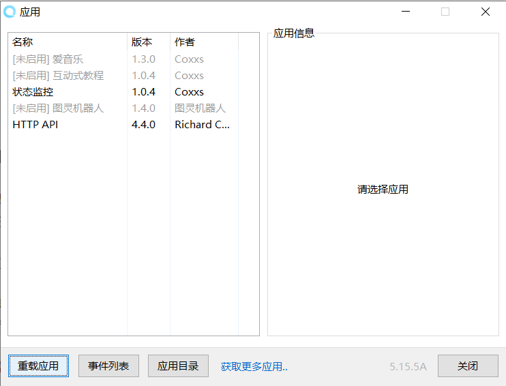This screenshot has width=506, height=386.
Task: Click 图灵机器人 author cell
Action: coord(200,108)
